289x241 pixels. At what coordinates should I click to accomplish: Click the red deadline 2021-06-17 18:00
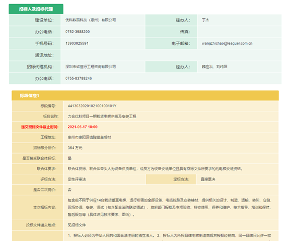82,127
